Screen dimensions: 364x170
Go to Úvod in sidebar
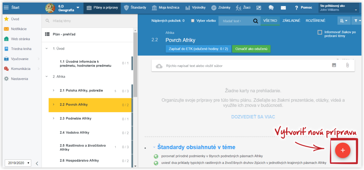pyautogui.click(x=15, y=19)
